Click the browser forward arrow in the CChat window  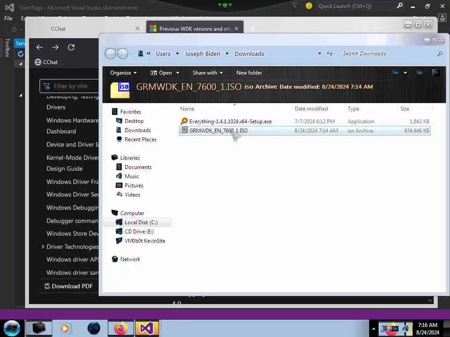pos(55,47)
